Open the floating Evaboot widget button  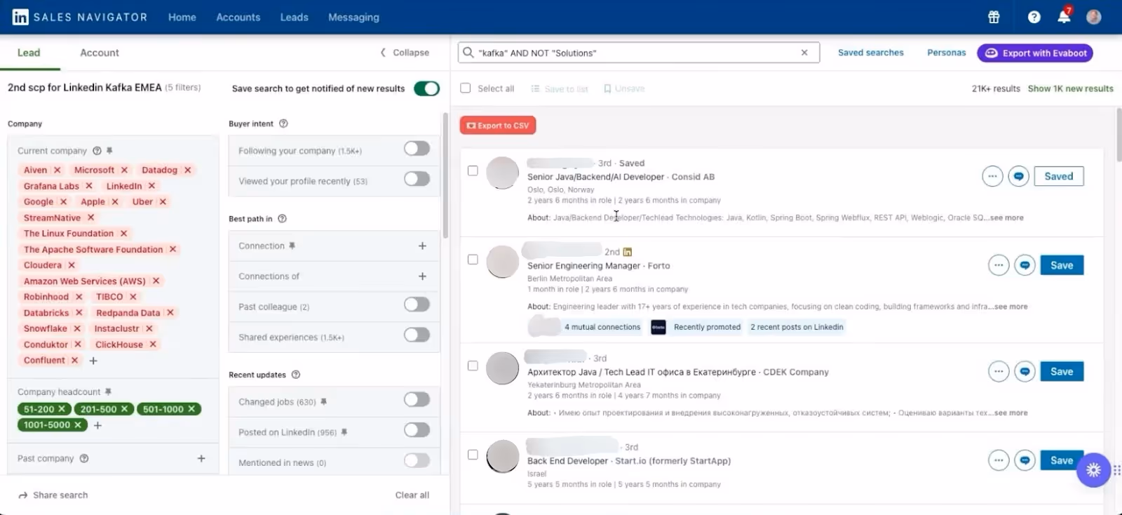[1093, 470]
